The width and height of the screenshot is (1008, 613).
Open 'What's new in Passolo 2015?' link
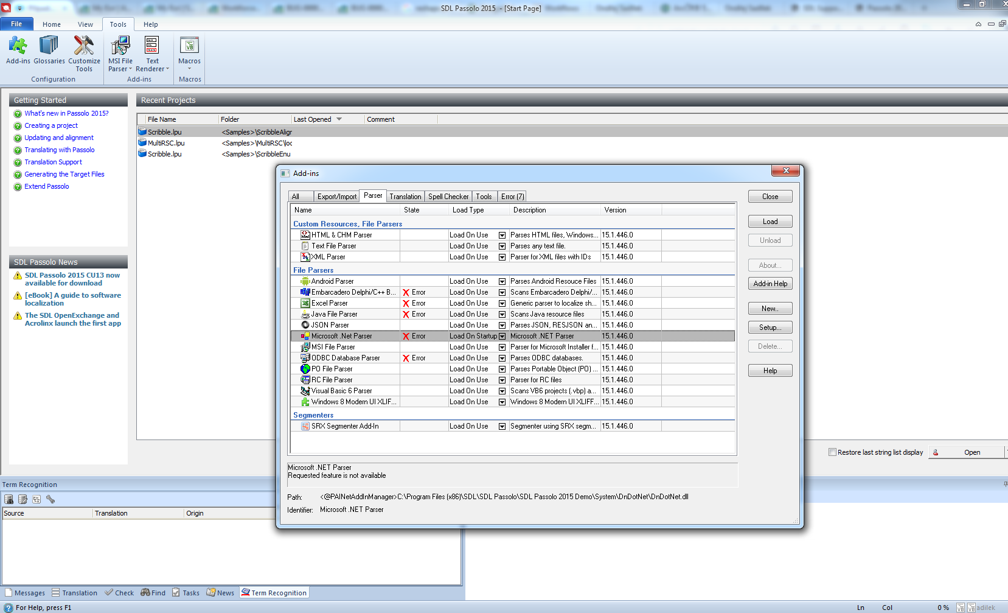(x=66, y=113)
